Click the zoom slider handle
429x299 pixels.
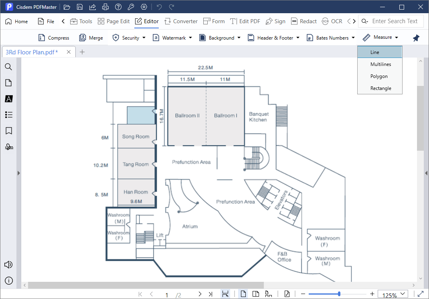pyautogui.click(x=339, y=294)
